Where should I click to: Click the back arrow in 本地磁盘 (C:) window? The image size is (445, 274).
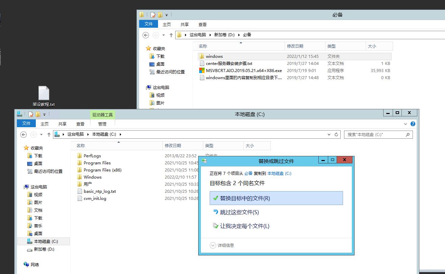pos(24,135)
